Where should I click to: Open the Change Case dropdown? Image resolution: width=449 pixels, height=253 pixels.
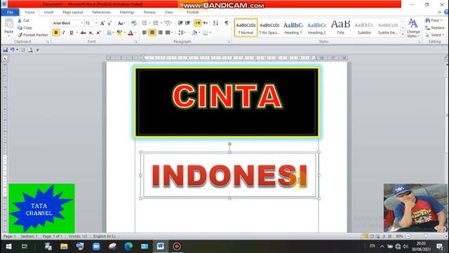[121, 23]
